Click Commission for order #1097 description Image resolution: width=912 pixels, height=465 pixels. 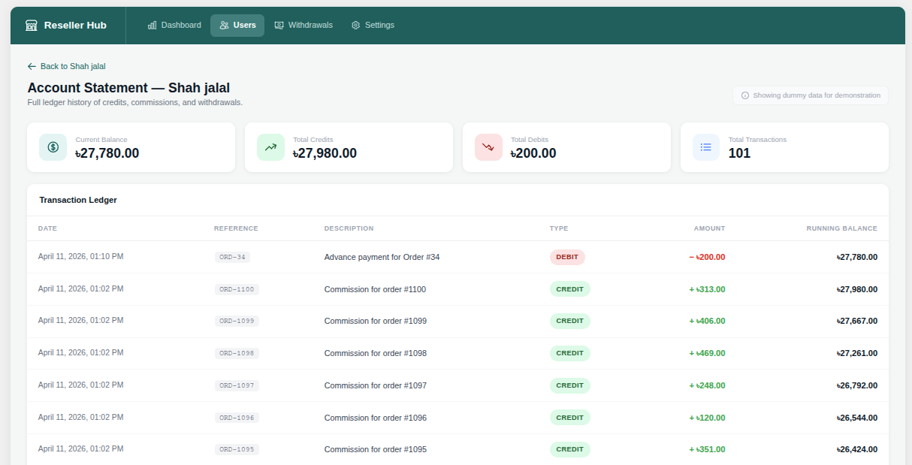coord(376,385)
